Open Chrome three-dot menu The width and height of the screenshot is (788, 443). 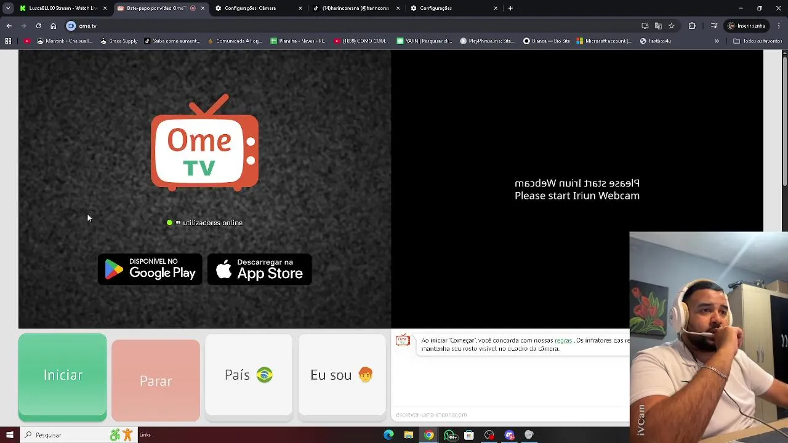(779, 26)
